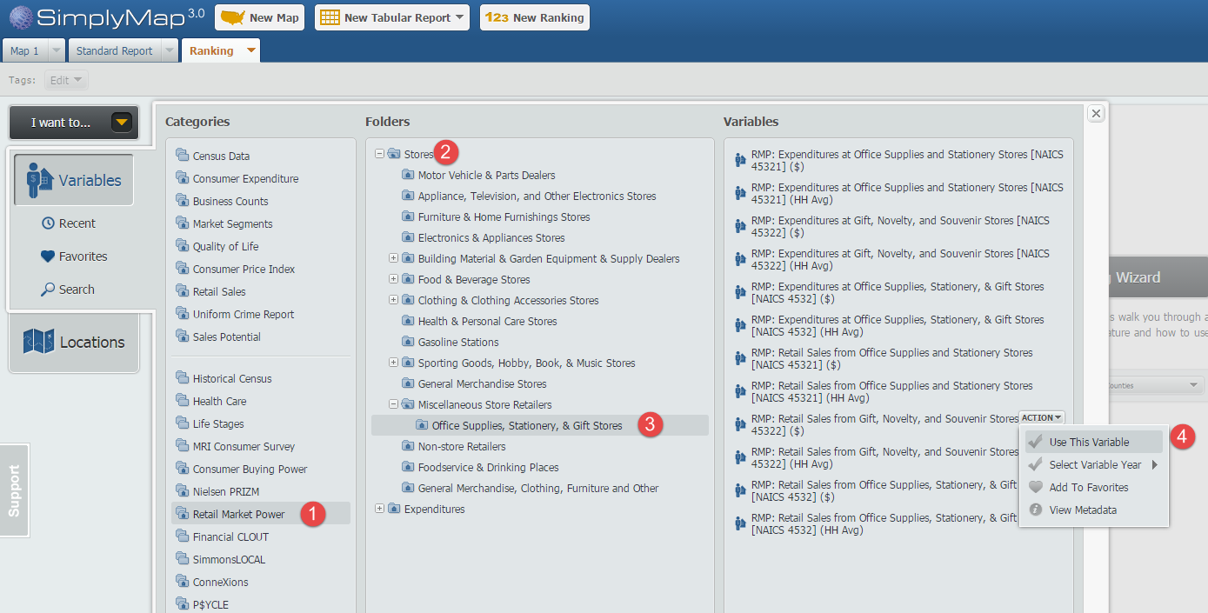Choose Add To Favorites
1208x613 pixels.
click(1094, 487)
